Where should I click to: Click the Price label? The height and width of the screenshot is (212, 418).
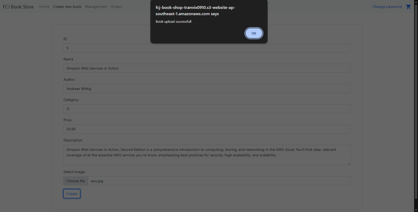pyautogui.click(x=67, y=120)
